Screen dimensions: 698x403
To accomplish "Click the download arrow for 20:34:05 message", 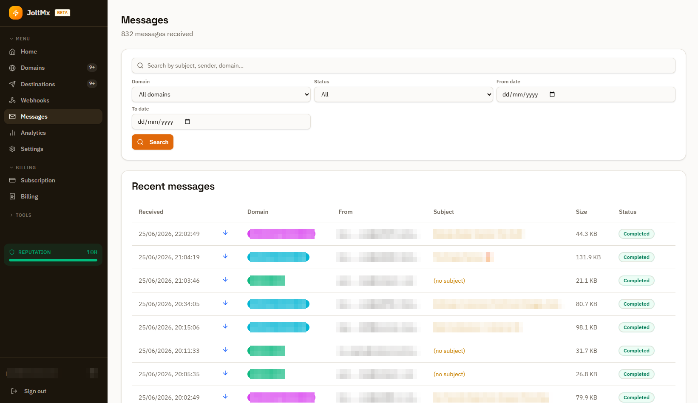I will [x=225, y=303].
